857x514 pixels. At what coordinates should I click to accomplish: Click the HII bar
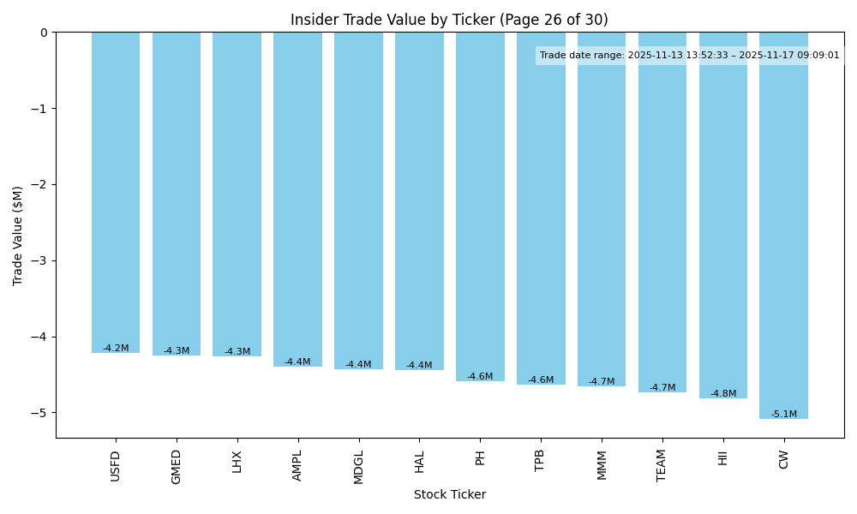click(722, 215)
